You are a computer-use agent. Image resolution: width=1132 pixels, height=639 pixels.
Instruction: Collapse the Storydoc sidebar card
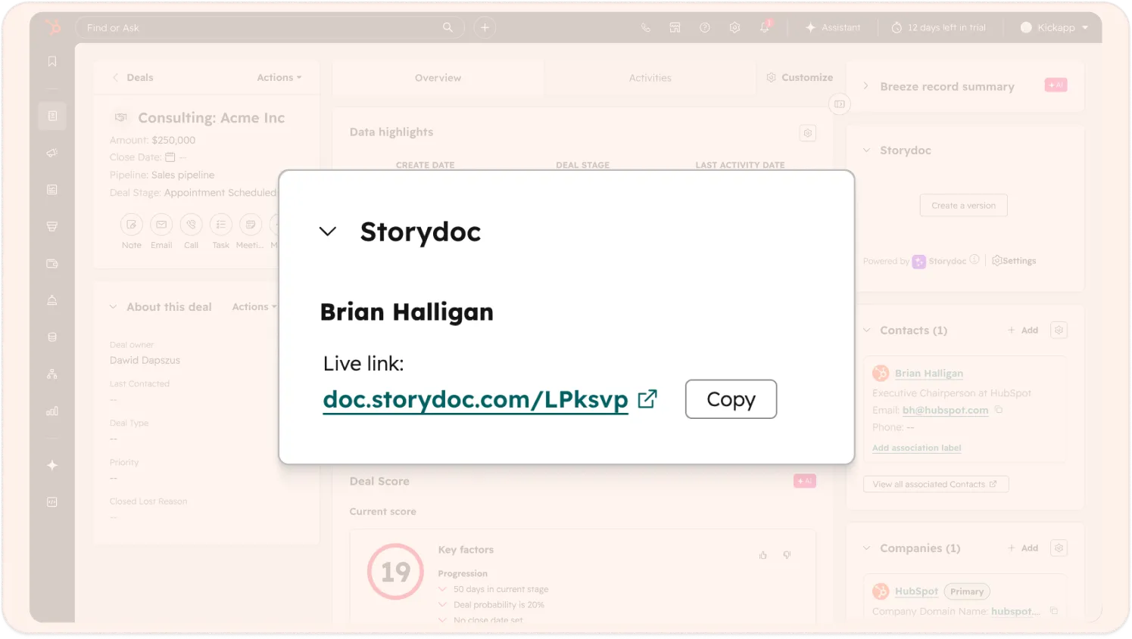point(866,150)
